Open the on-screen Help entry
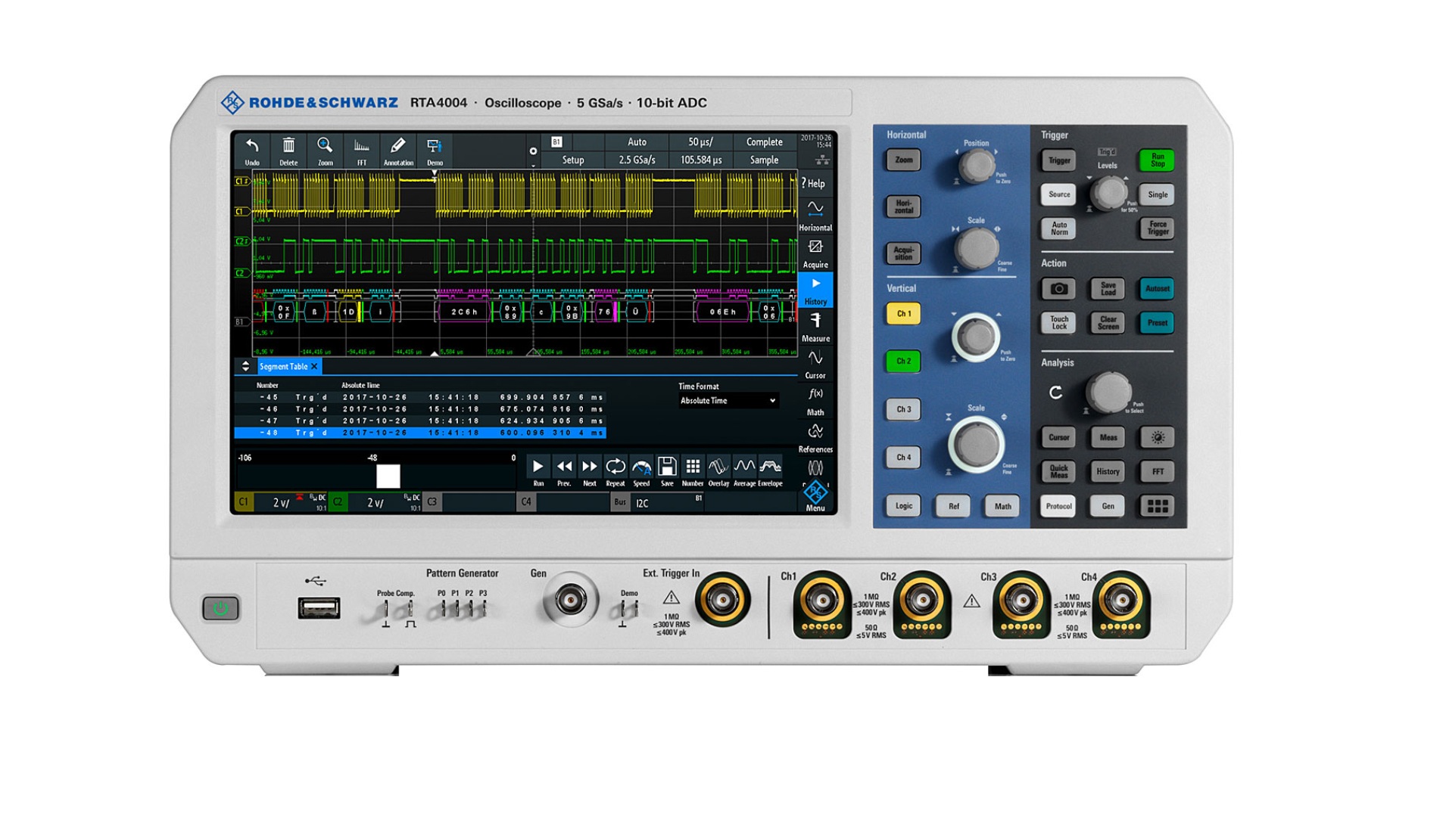The image size is (1446, 829). pyautogui.click(x=815, y=183)
